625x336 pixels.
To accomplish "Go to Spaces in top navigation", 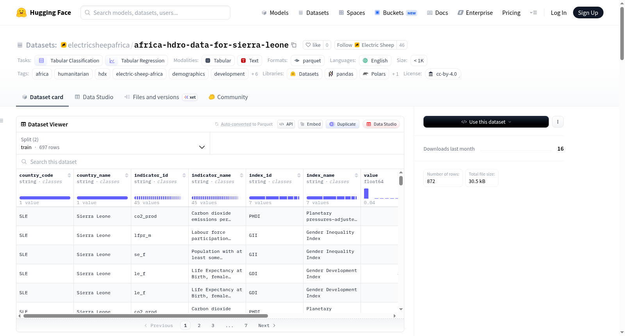I will pos(352,12).
